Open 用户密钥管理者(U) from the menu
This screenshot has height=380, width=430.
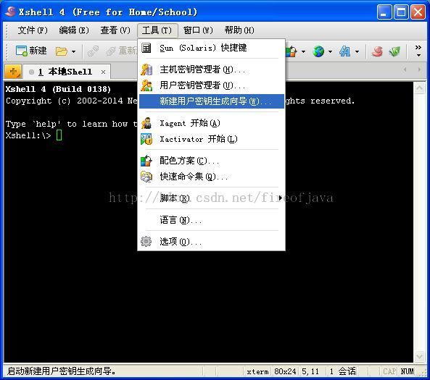[x=211, y=85]
